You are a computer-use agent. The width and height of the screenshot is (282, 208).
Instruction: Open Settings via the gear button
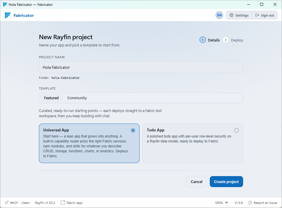[x=239, y=15]
